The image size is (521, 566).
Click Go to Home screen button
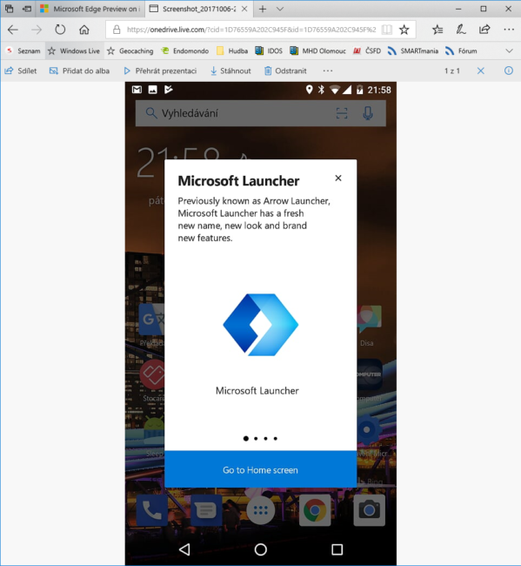click(x=261, y=469)
